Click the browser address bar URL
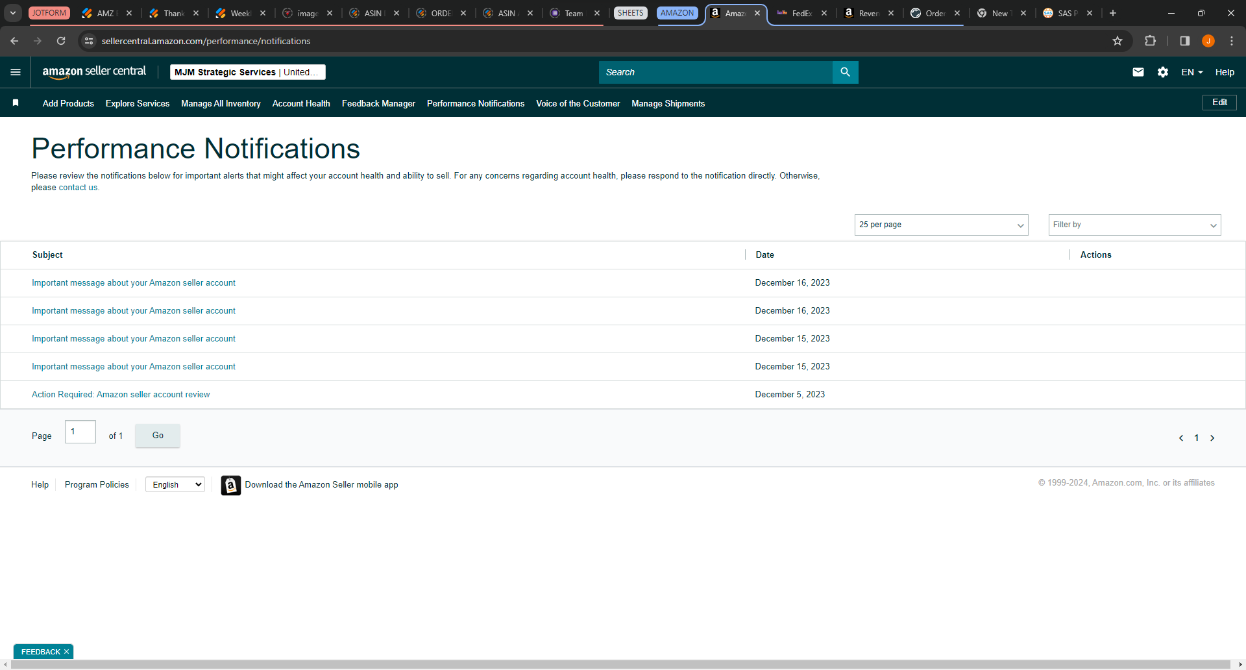 pyautogui.click(x=206, y=41)
